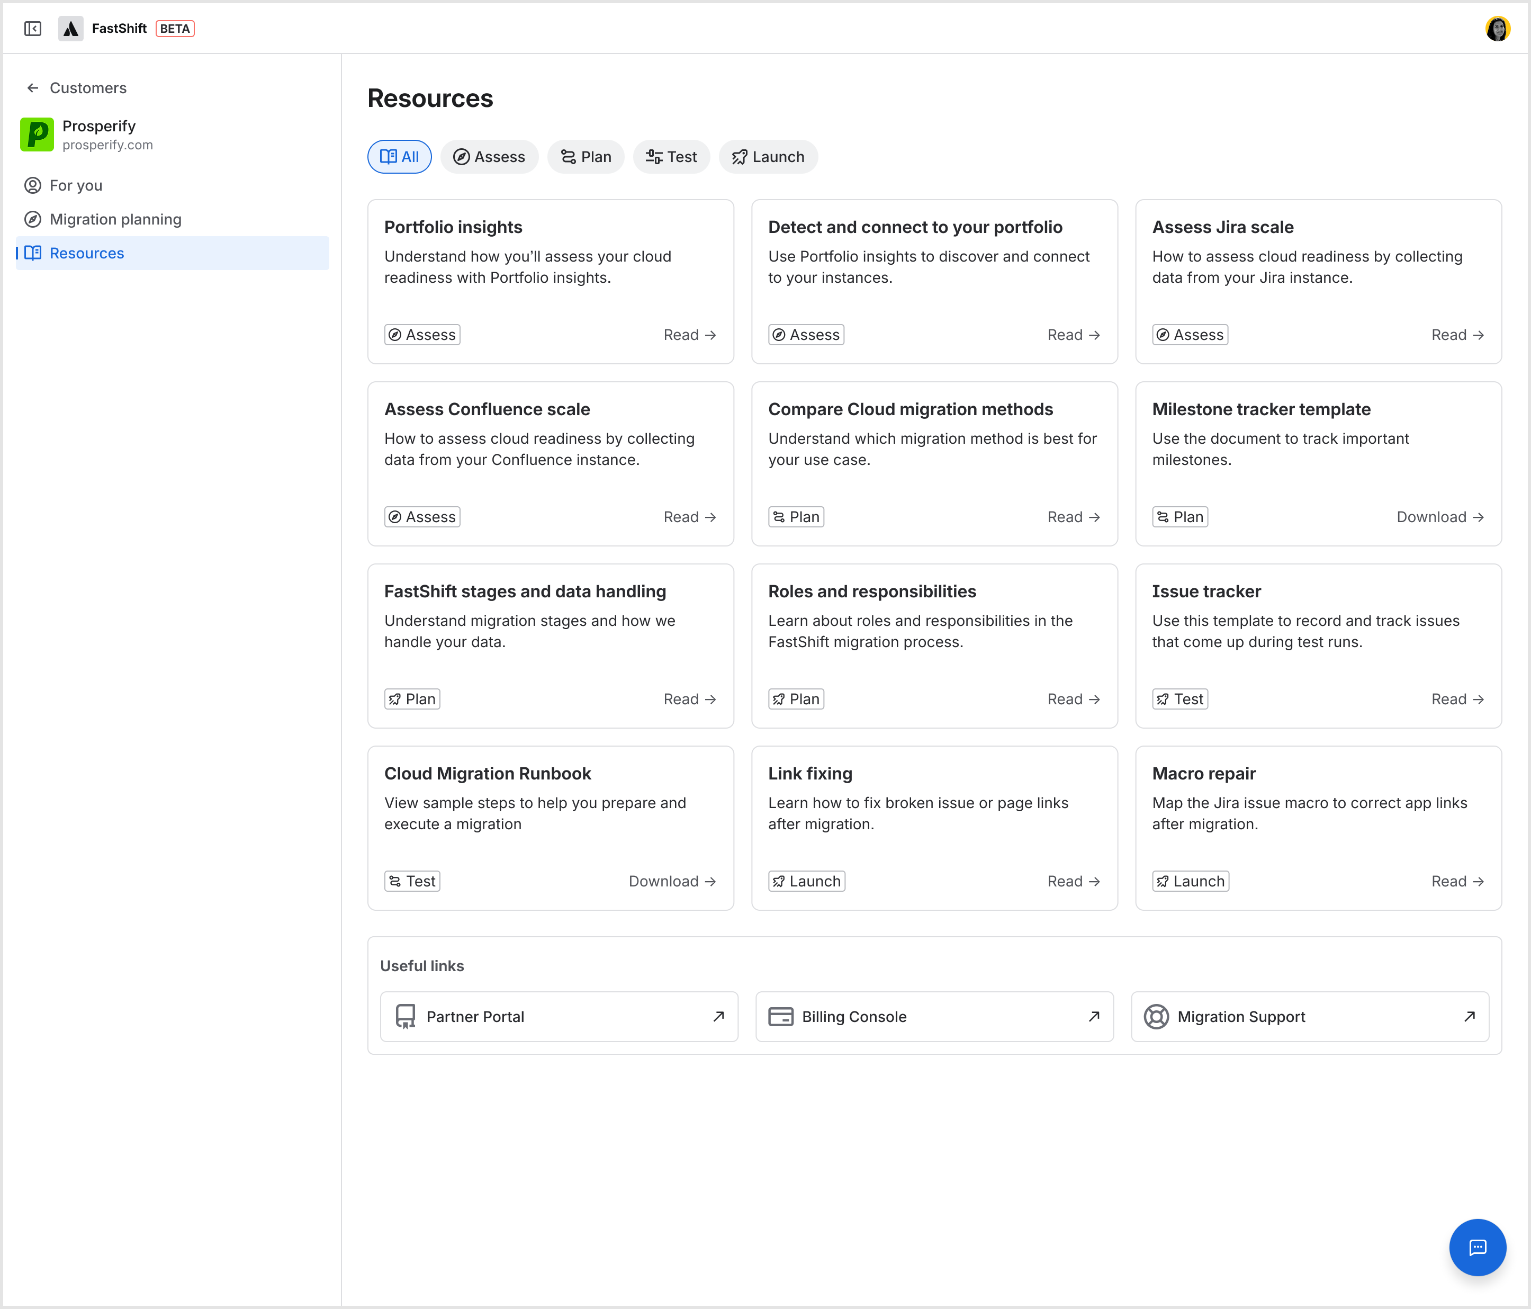Select the Resources book icon in sidebar
Image resolution: width=1531 pixels, height=1309 pixels.
pyautogui.click(x=32, y=253)
